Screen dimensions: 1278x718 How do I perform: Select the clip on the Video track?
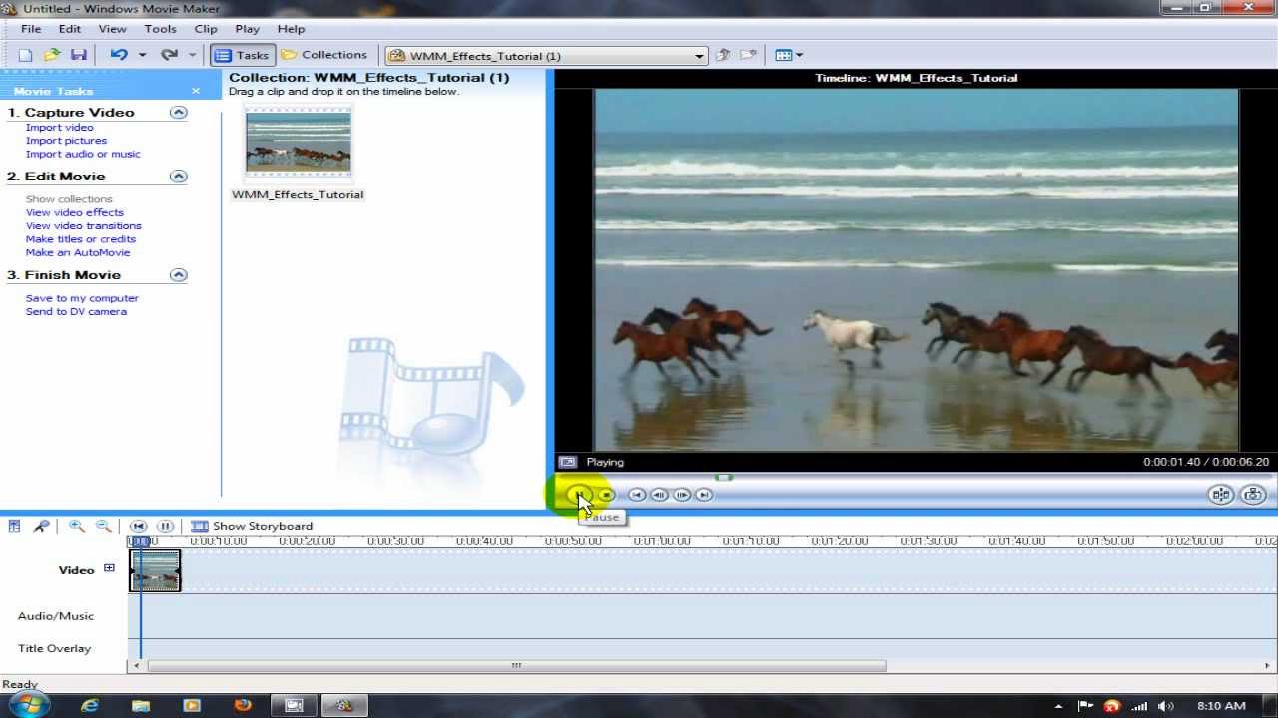[x=155, y=570]
